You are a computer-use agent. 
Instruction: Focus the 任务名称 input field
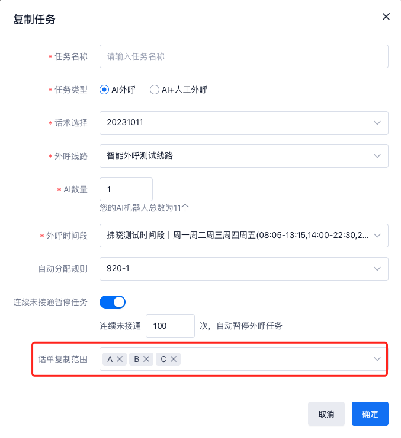point(243,57)
